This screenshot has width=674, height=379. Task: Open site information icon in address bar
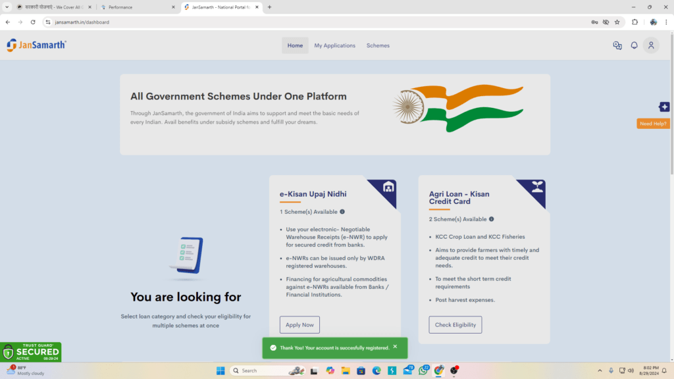[47, 22]
